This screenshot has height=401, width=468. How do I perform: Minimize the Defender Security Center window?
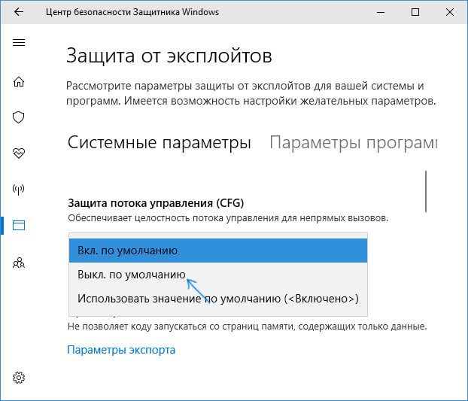pos(381,12)
